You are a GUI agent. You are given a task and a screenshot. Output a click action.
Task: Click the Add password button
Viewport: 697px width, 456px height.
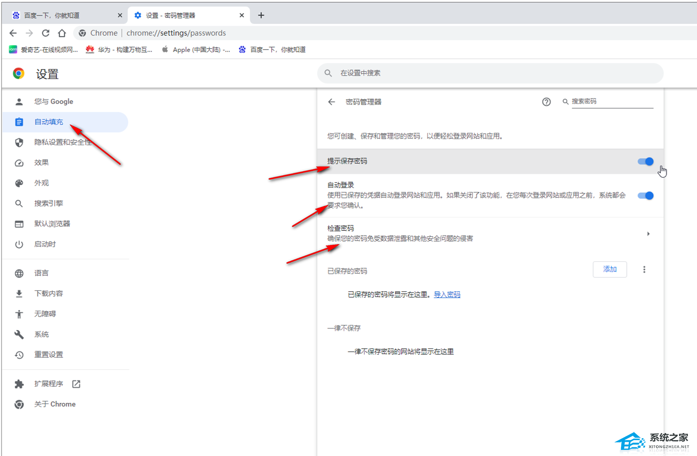609,270
